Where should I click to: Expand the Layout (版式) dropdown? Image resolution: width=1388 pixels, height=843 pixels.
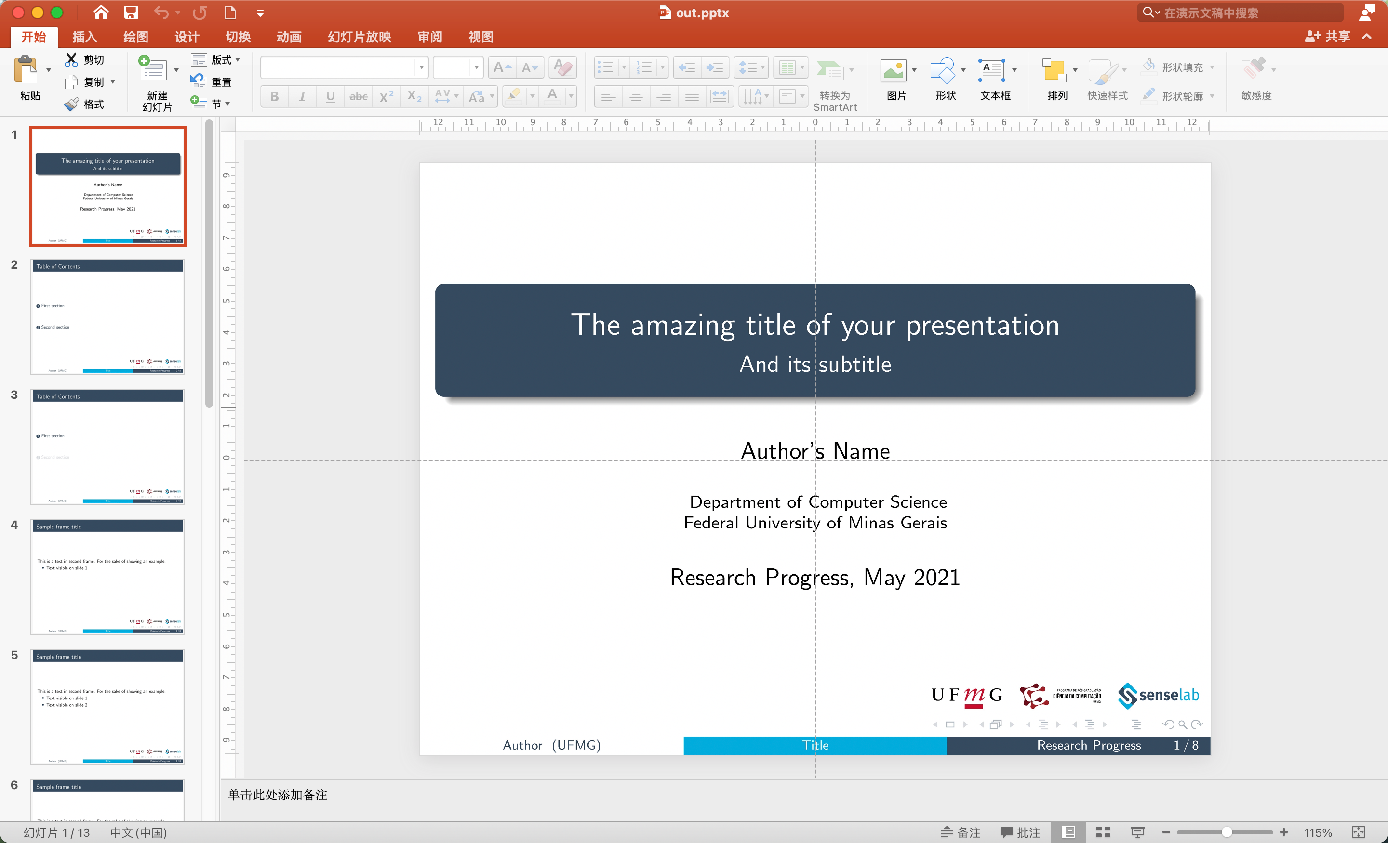pyautogui.click(x=237, y=60)
